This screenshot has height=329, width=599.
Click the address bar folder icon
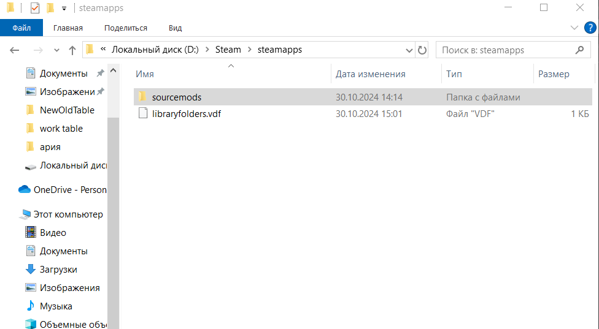click(x=90, y=50)
